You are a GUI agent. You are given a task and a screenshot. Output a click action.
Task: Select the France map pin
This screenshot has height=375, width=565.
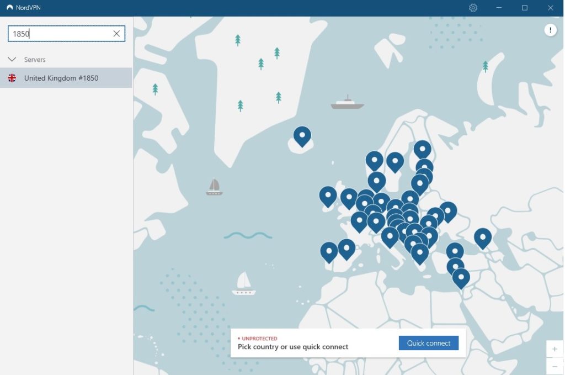click(359, 221)
